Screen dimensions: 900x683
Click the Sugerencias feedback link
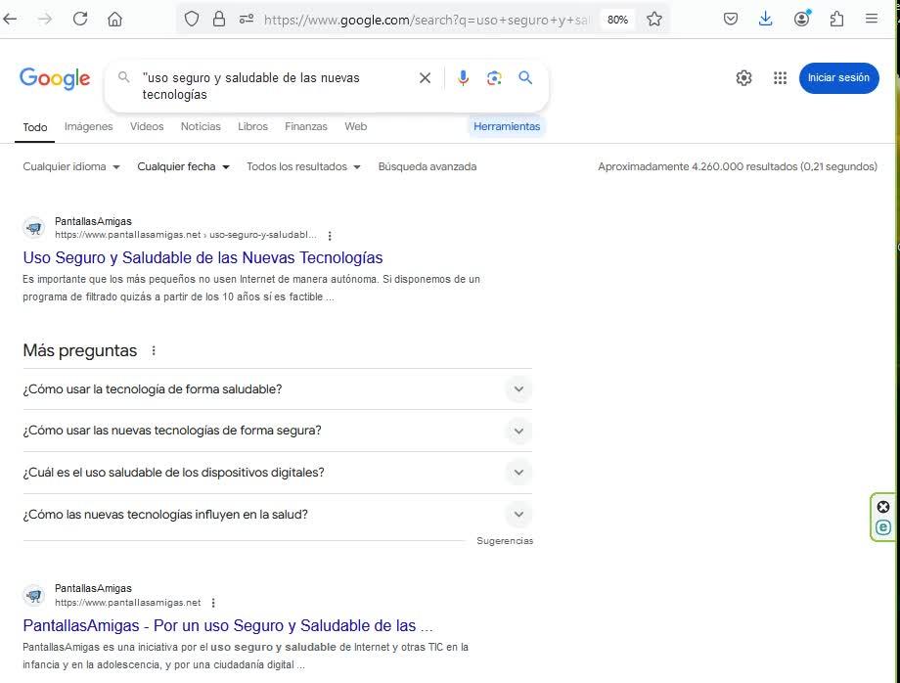pos(505,541)
